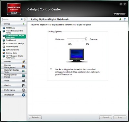
Task: Click the Performance section clock icon
Action: click(x=24, y=90)
